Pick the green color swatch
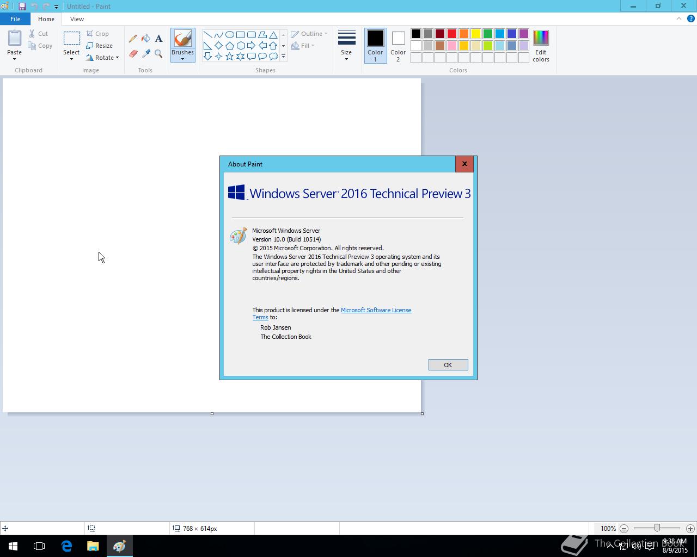 coord(488,34)
